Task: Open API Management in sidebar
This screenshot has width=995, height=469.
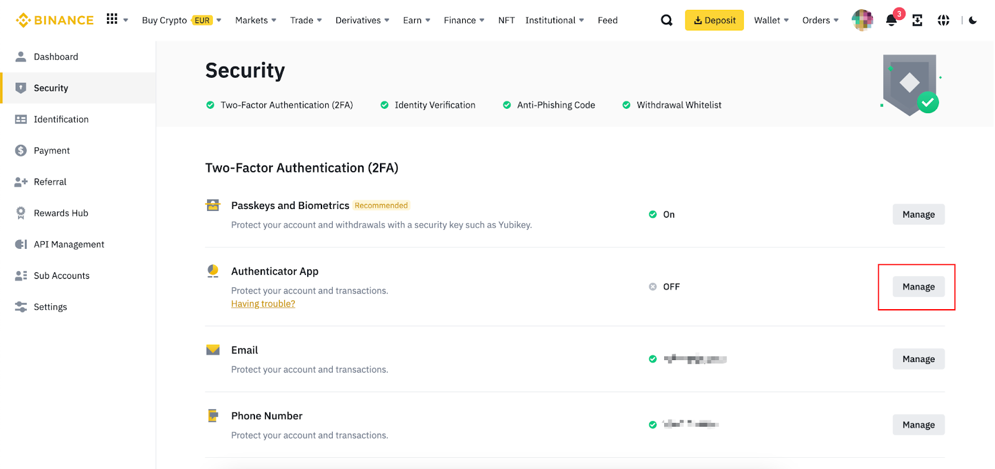Action: [68, 244]
